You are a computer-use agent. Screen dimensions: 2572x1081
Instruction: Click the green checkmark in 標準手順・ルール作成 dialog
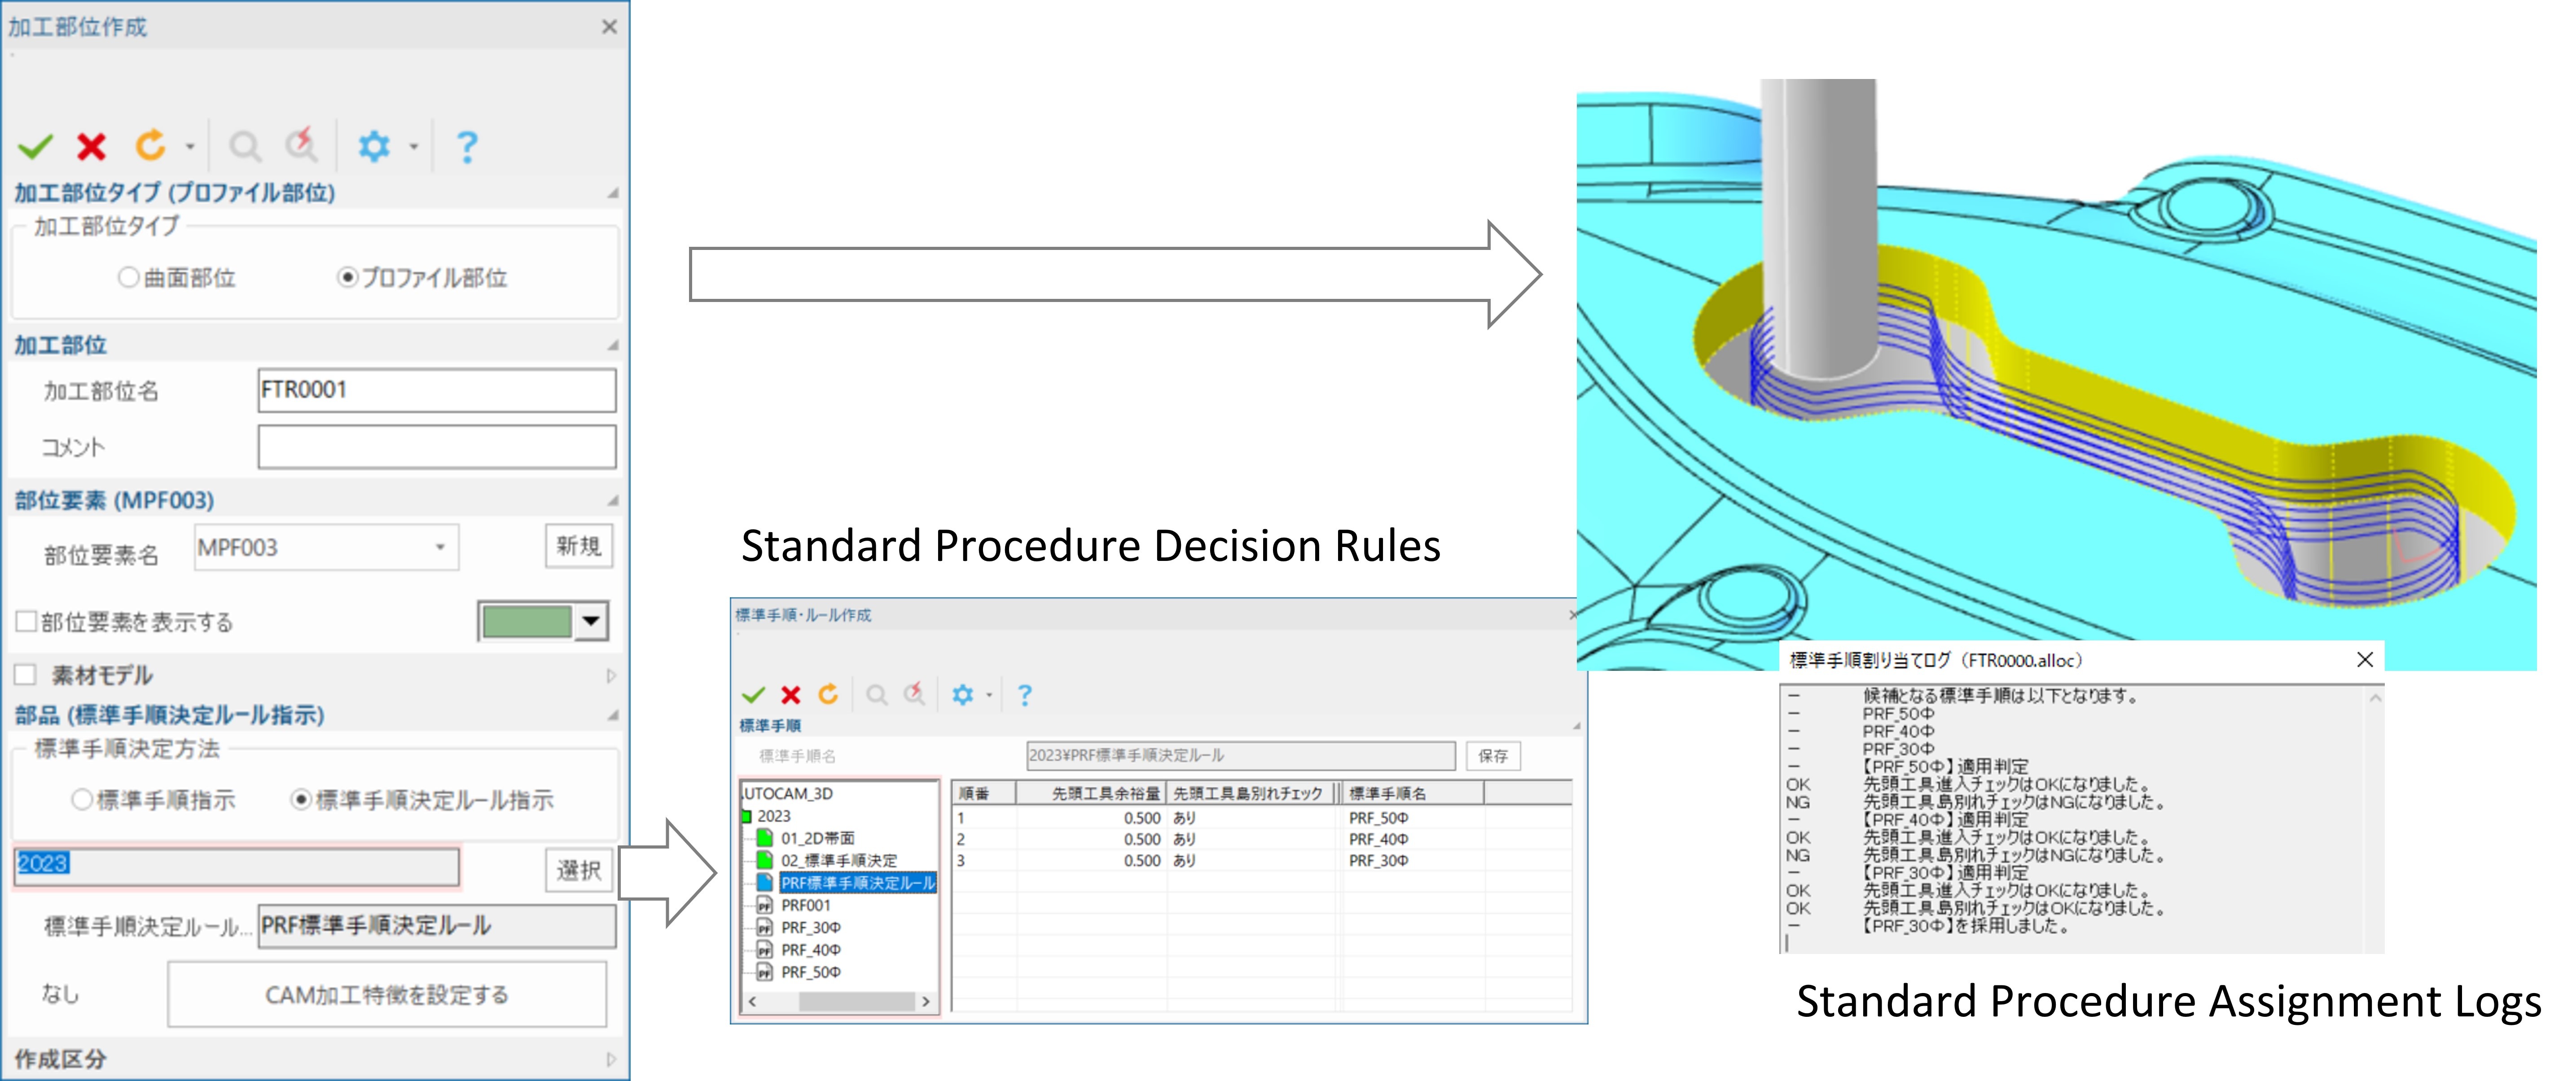coord(754,695)
